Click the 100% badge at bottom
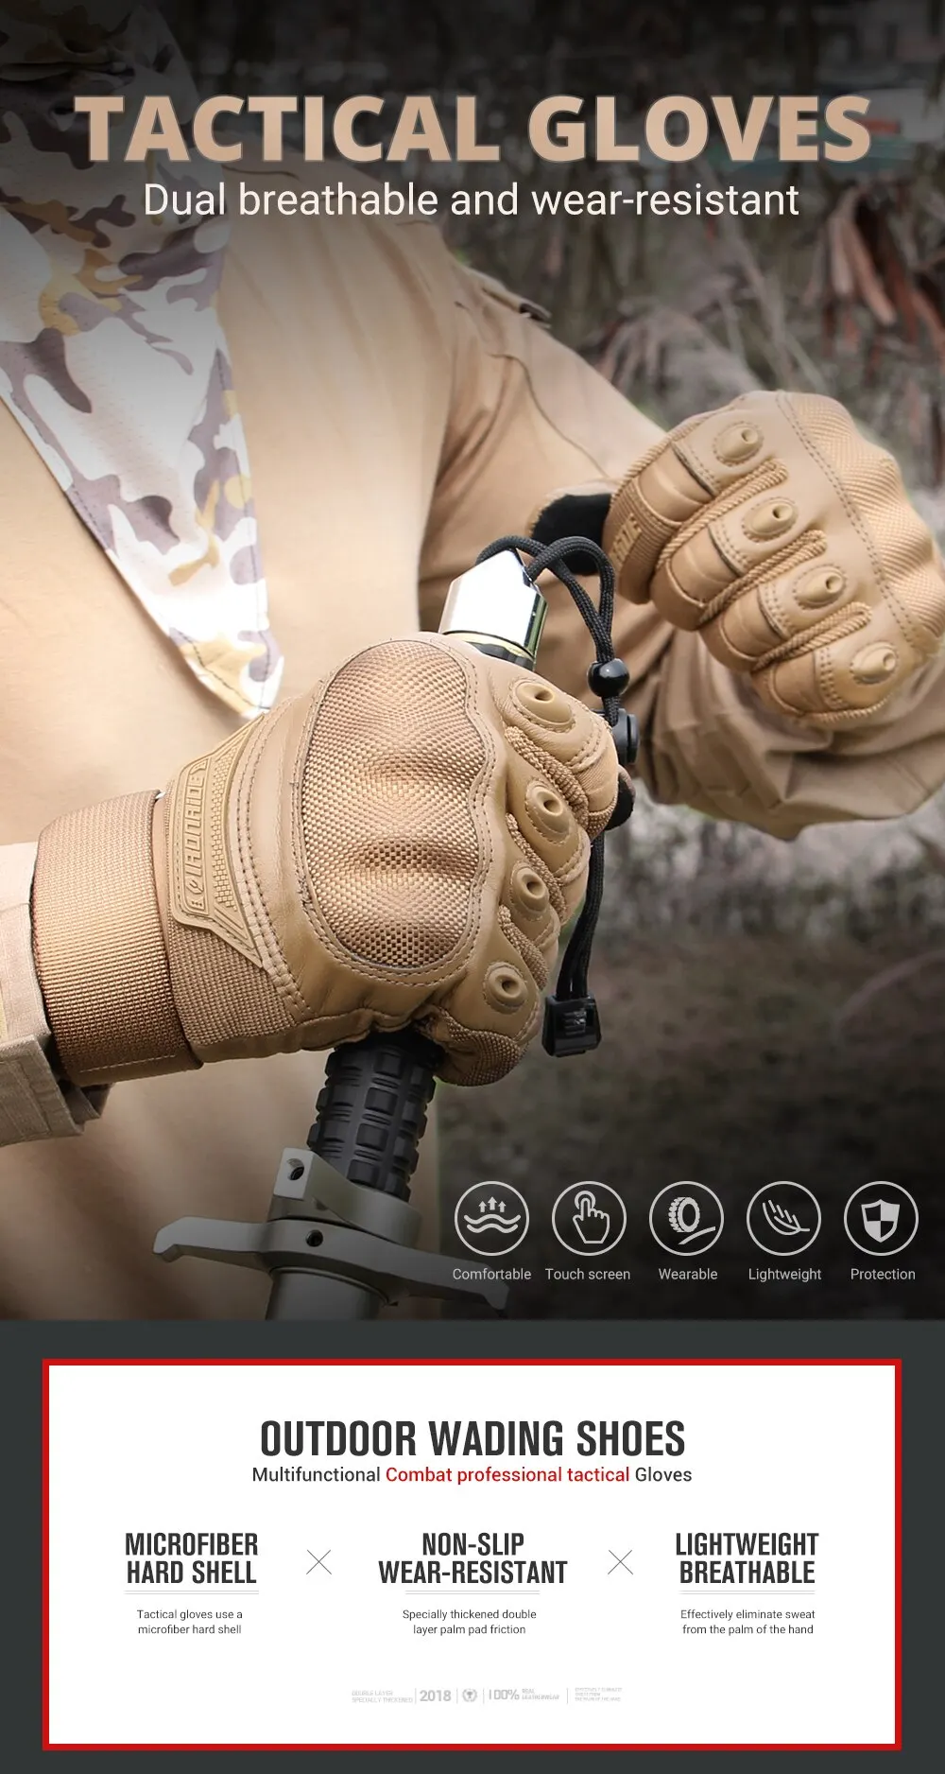 [504, 1695]
